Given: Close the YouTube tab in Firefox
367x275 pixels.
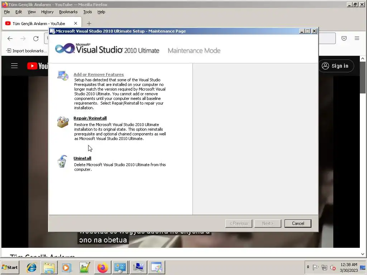Looking at the screenshot, I should tap(76, 23).
